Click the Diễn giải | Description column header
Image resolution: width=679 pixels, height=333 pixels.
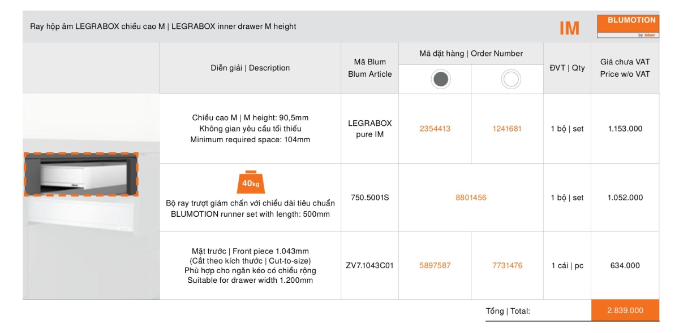pos(250,68)
